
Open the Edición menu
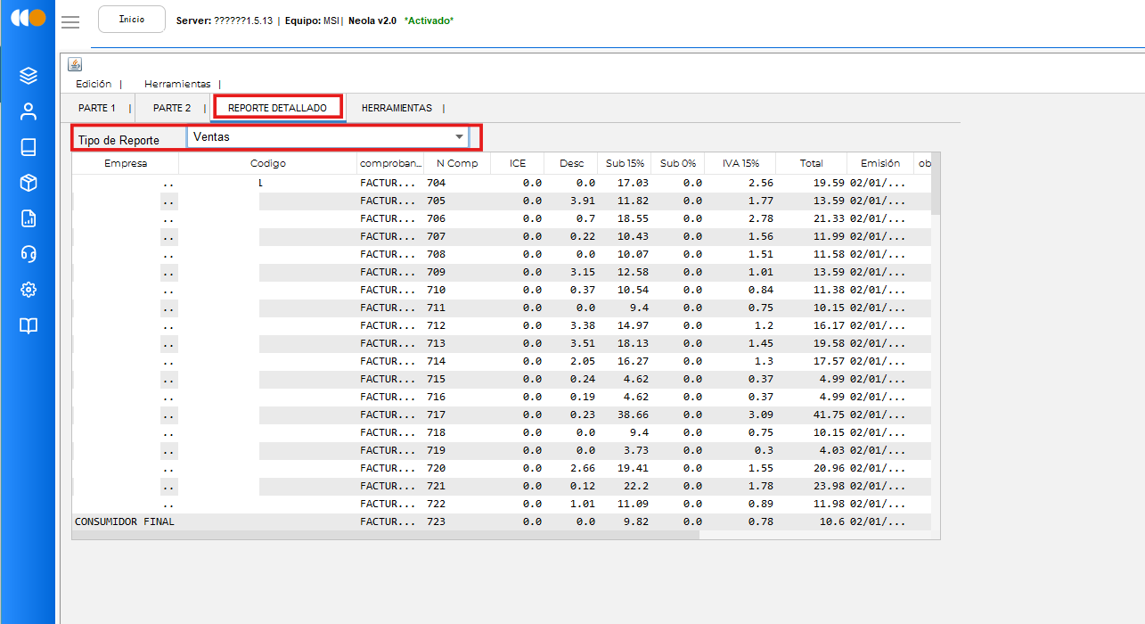tap(94, 84)
